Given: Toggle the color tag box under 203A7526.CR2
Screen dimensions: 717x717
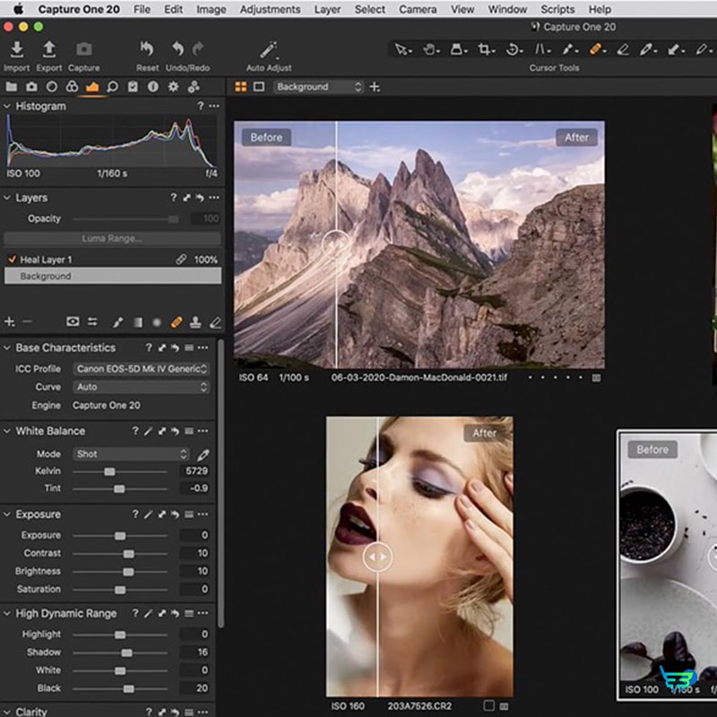Looking at the screenshot, I should (x=488, y=705).
